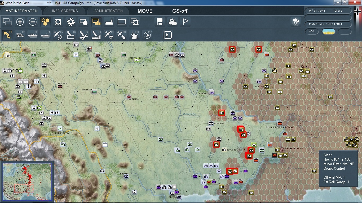
Task: Select Naval transport mode (F3) icon
Action: 33,35
